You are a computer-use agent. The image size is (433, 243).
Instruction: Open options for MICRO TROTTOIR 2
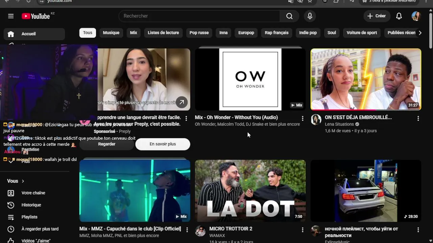302,230
